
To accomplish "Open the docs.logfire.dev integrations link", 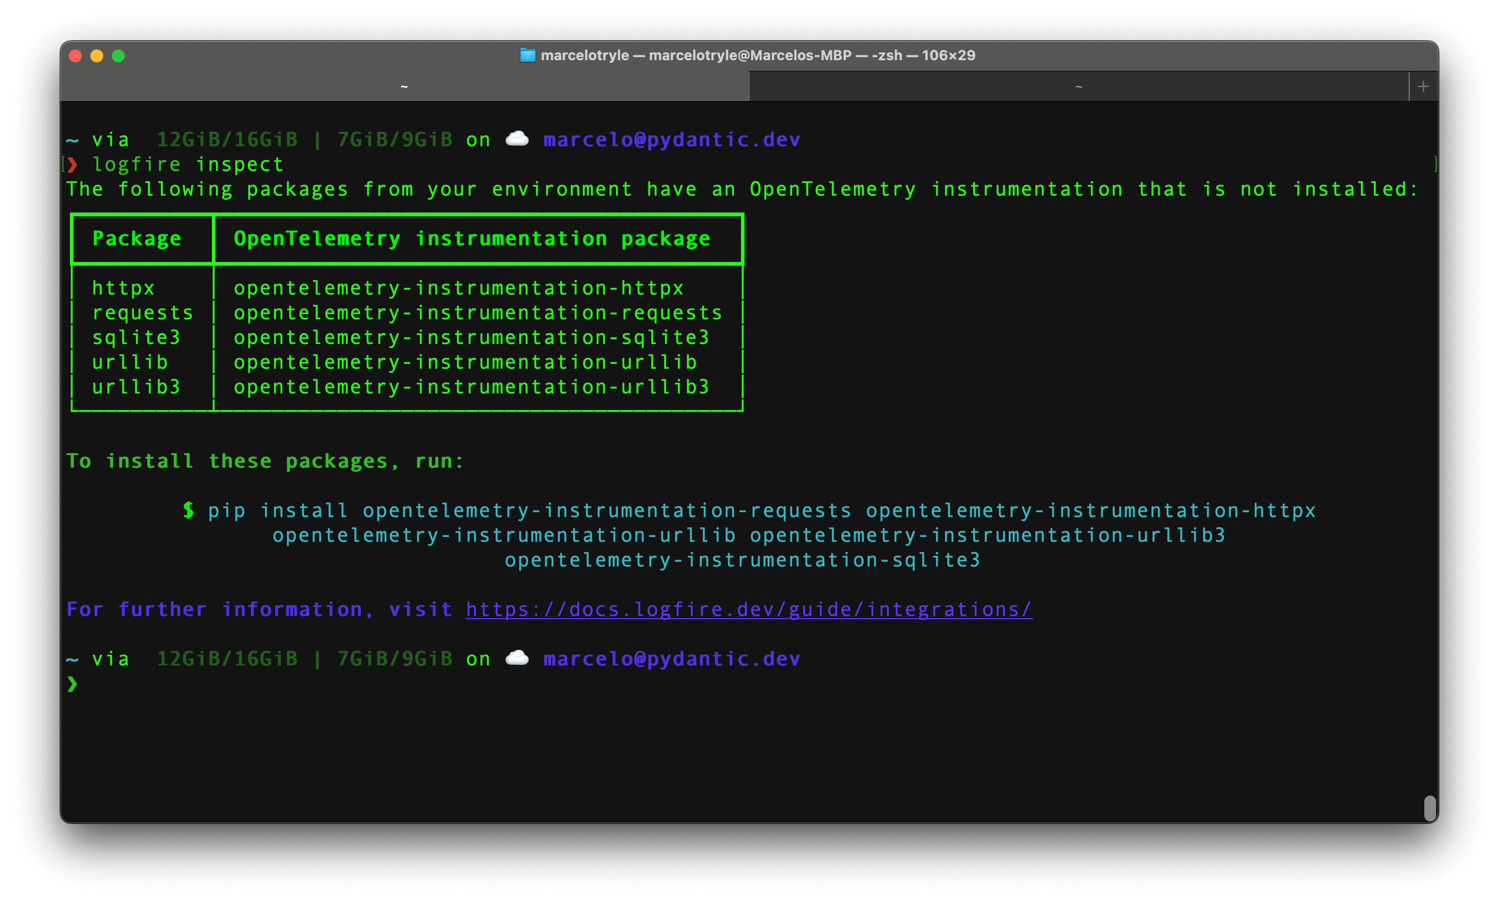I will click(748, 608).
